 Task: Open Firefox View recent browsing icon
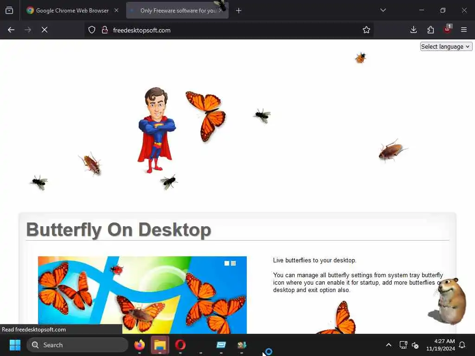click(9, 10)
